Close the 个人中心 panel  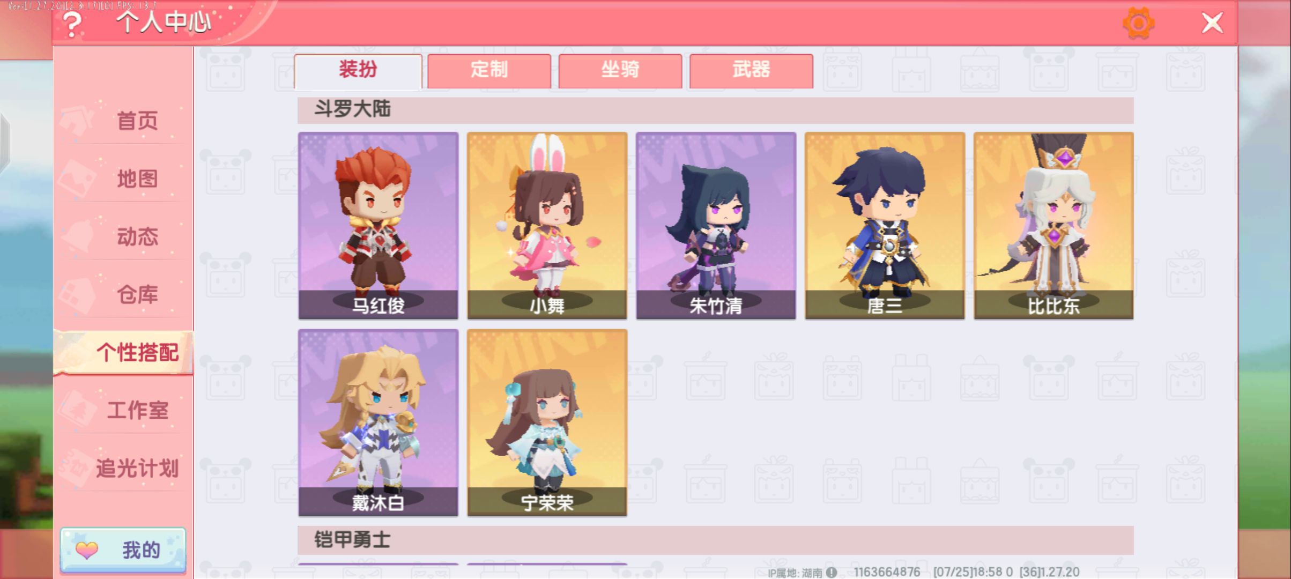(x=1212, y=23)
